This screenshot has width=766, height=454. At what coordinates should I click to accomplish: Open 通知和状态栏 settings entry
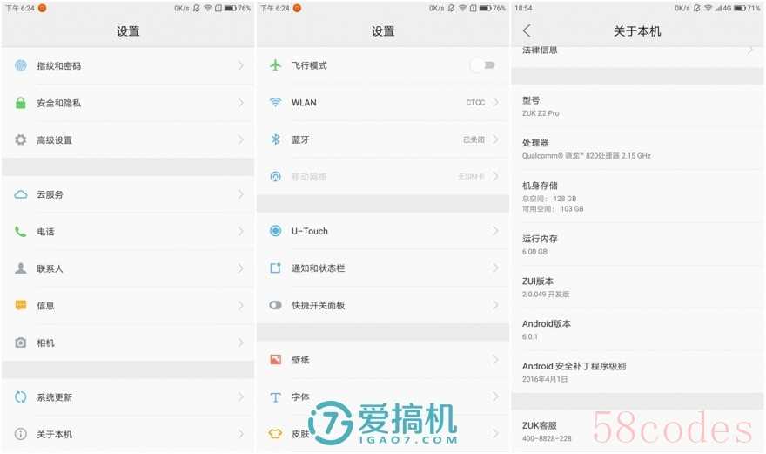pyautogui.click(x=318, y=268)
